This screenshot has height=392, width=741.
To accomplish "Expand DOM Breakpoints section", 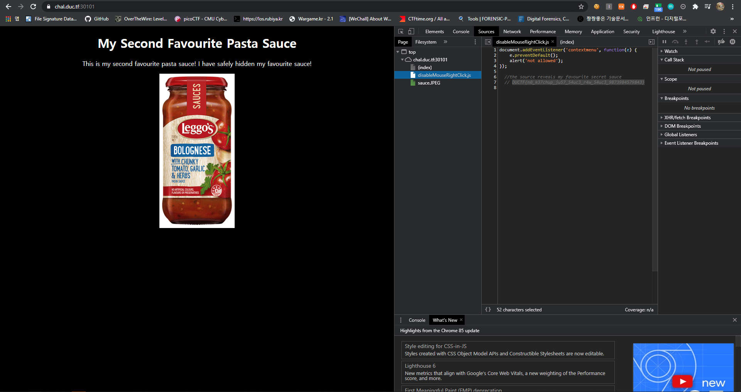I will pyautogui.click(x=699, y=126).
